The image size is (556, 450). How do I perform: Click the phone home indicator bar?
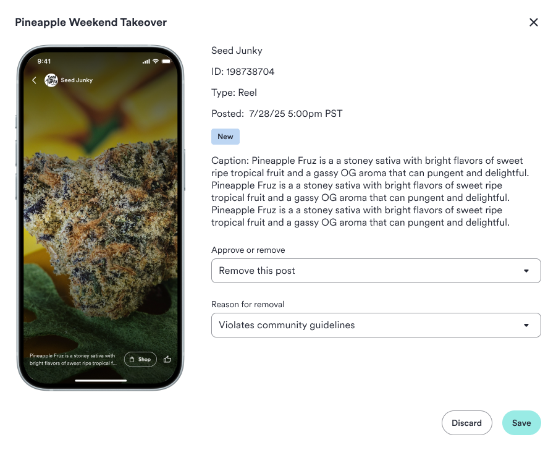(x=101, y=380)
